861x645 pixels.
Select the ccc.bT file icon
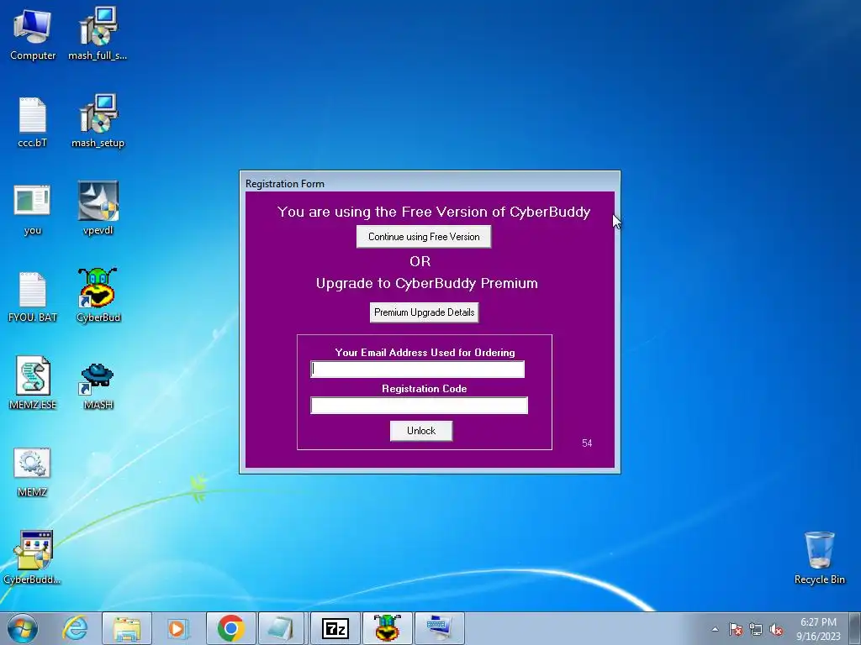[33, 123]
